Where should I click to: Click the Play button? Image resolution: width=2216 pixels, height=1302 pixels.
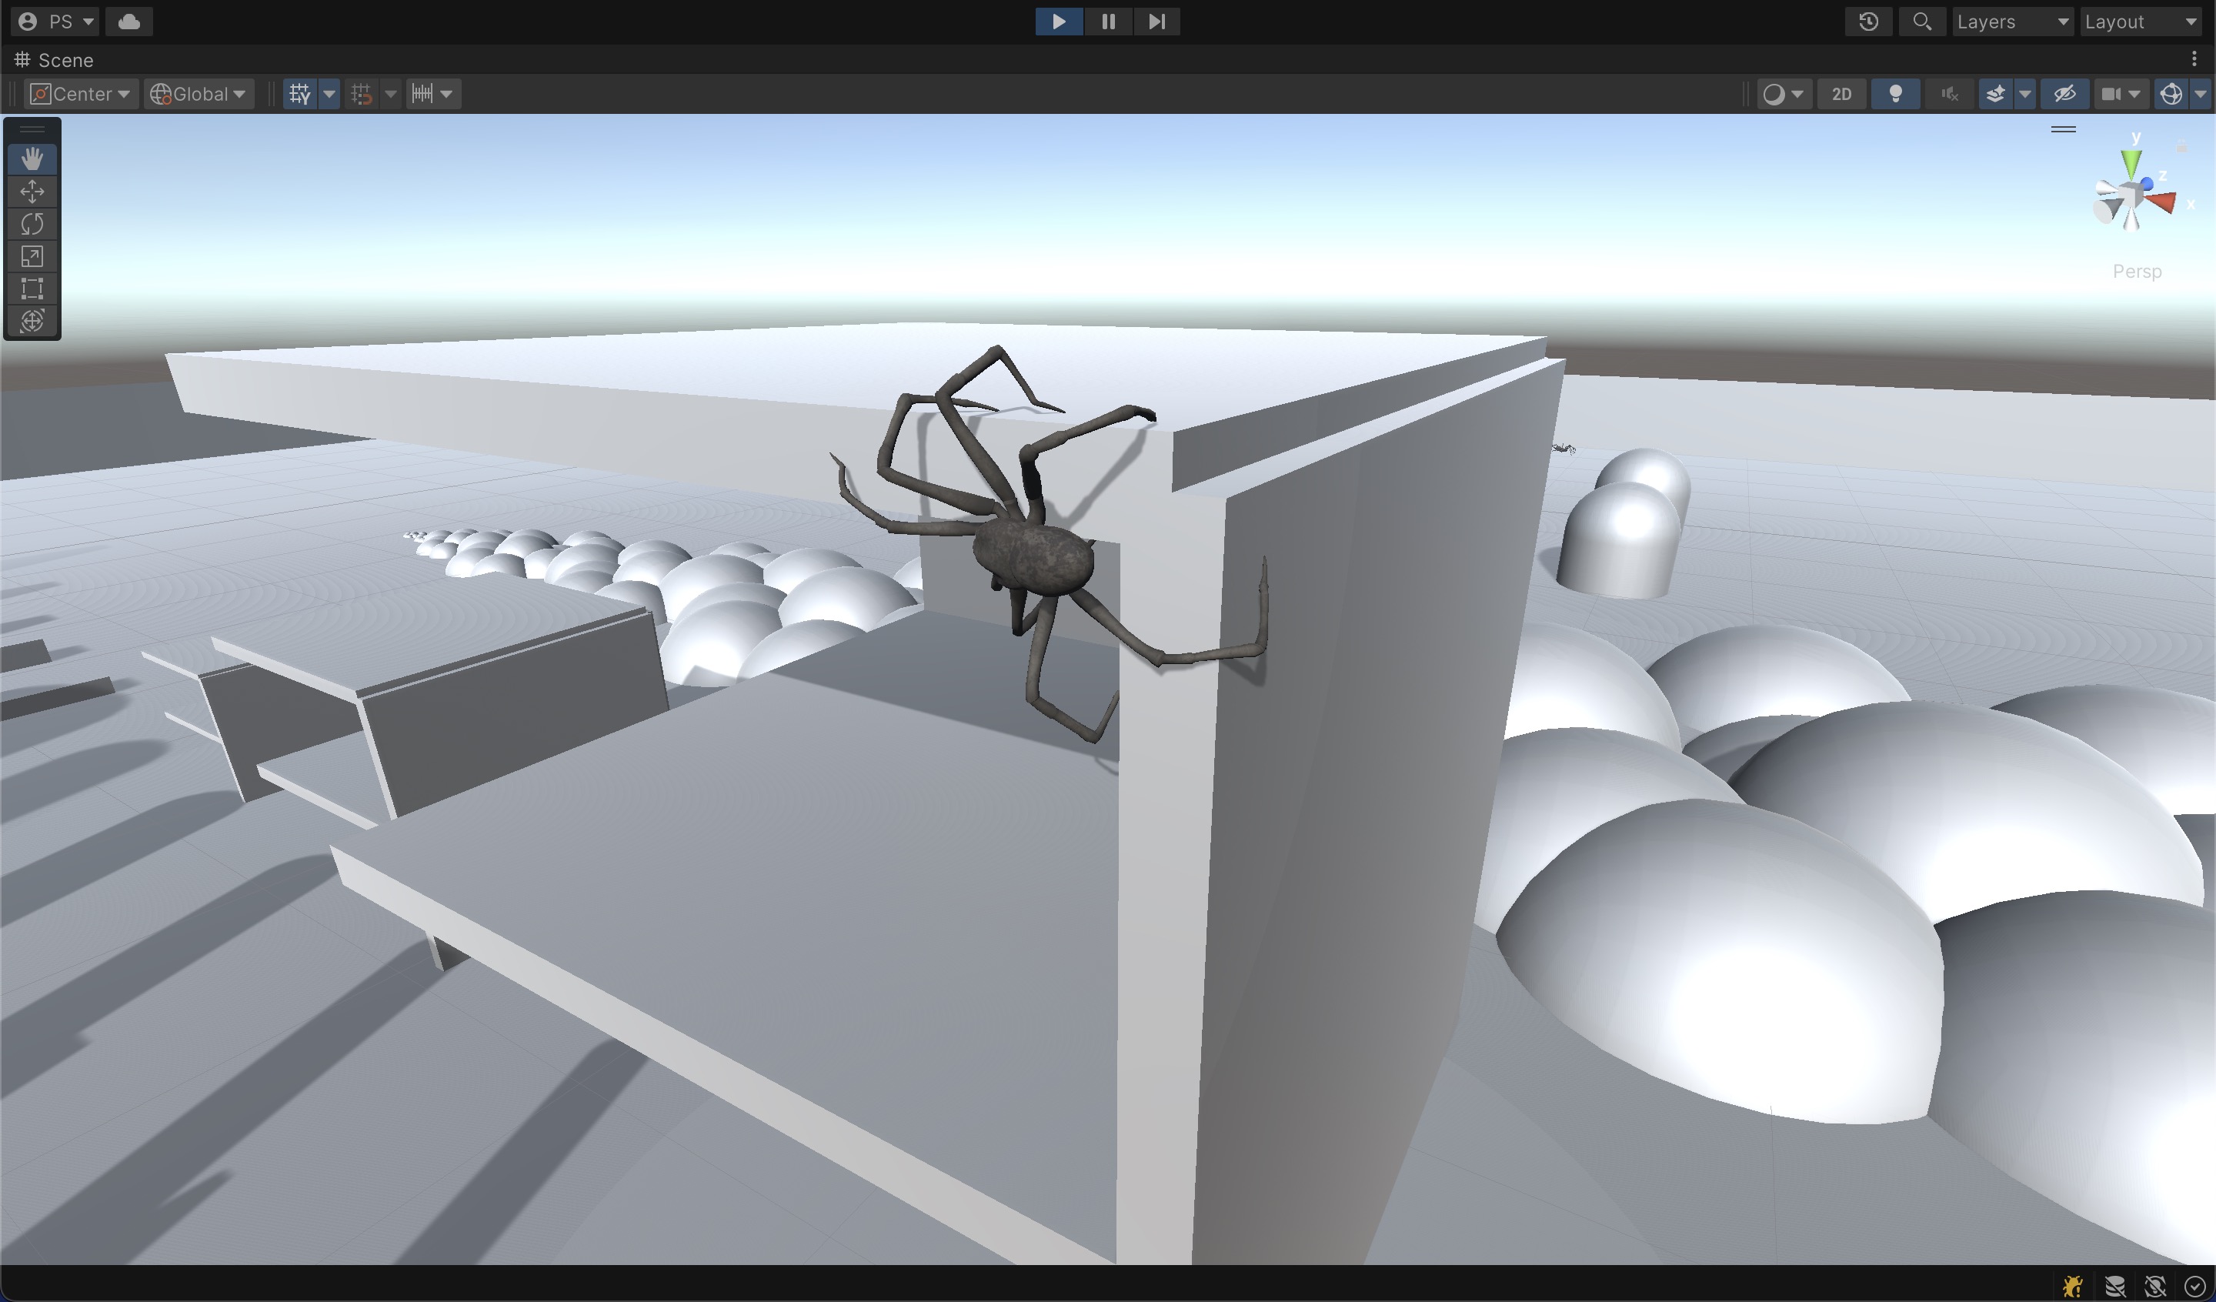point(1059,21)
